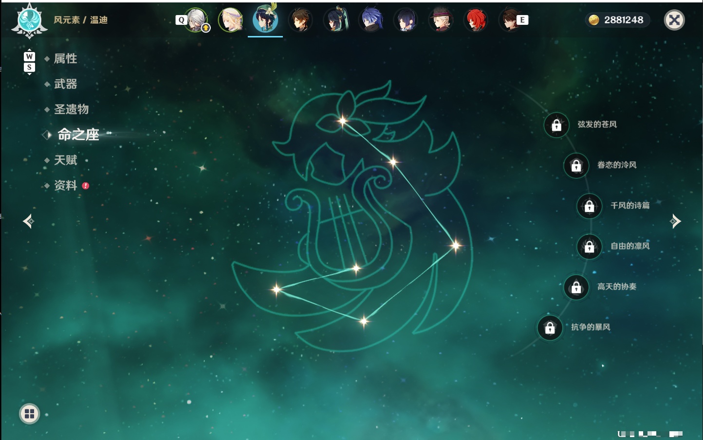The width and height of the screenshot is (703, 440).
Task: Open the 武器 weapon tab
Action: 65,84
